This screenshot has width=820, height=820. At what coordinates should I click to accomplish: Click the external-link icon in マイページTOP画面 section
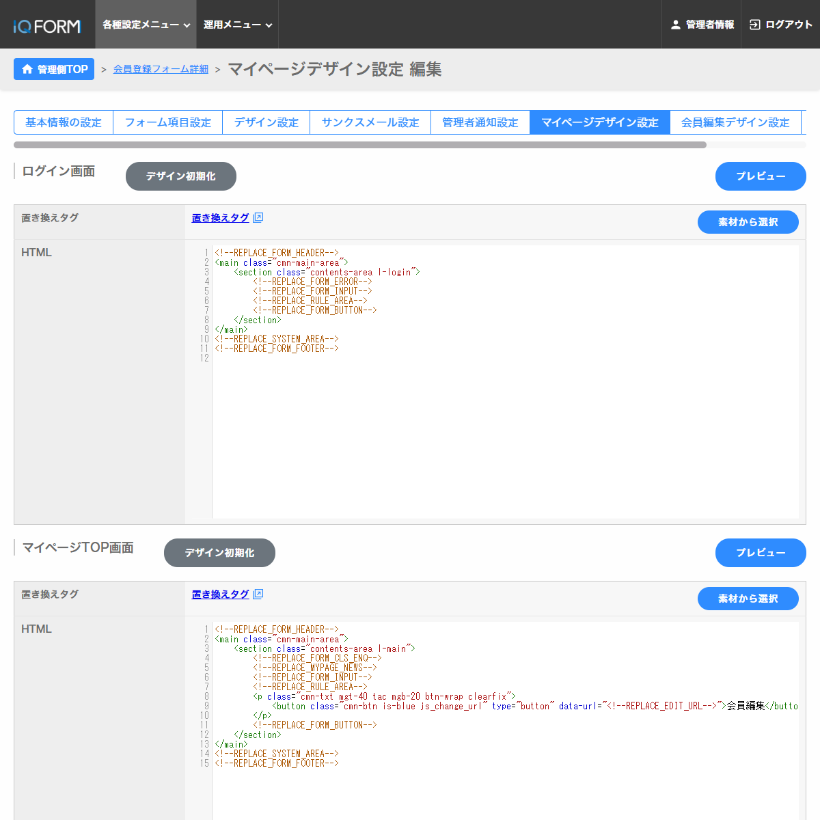258,594
